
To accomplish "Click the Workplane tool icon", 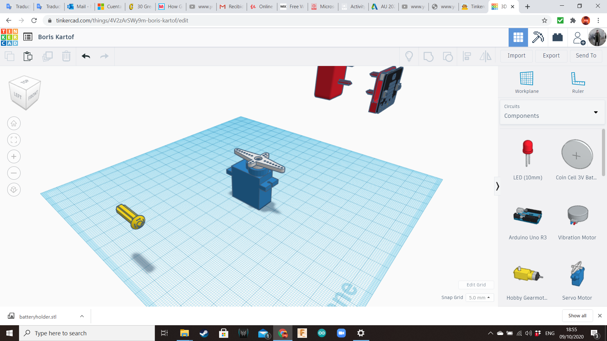I will 526,79.
